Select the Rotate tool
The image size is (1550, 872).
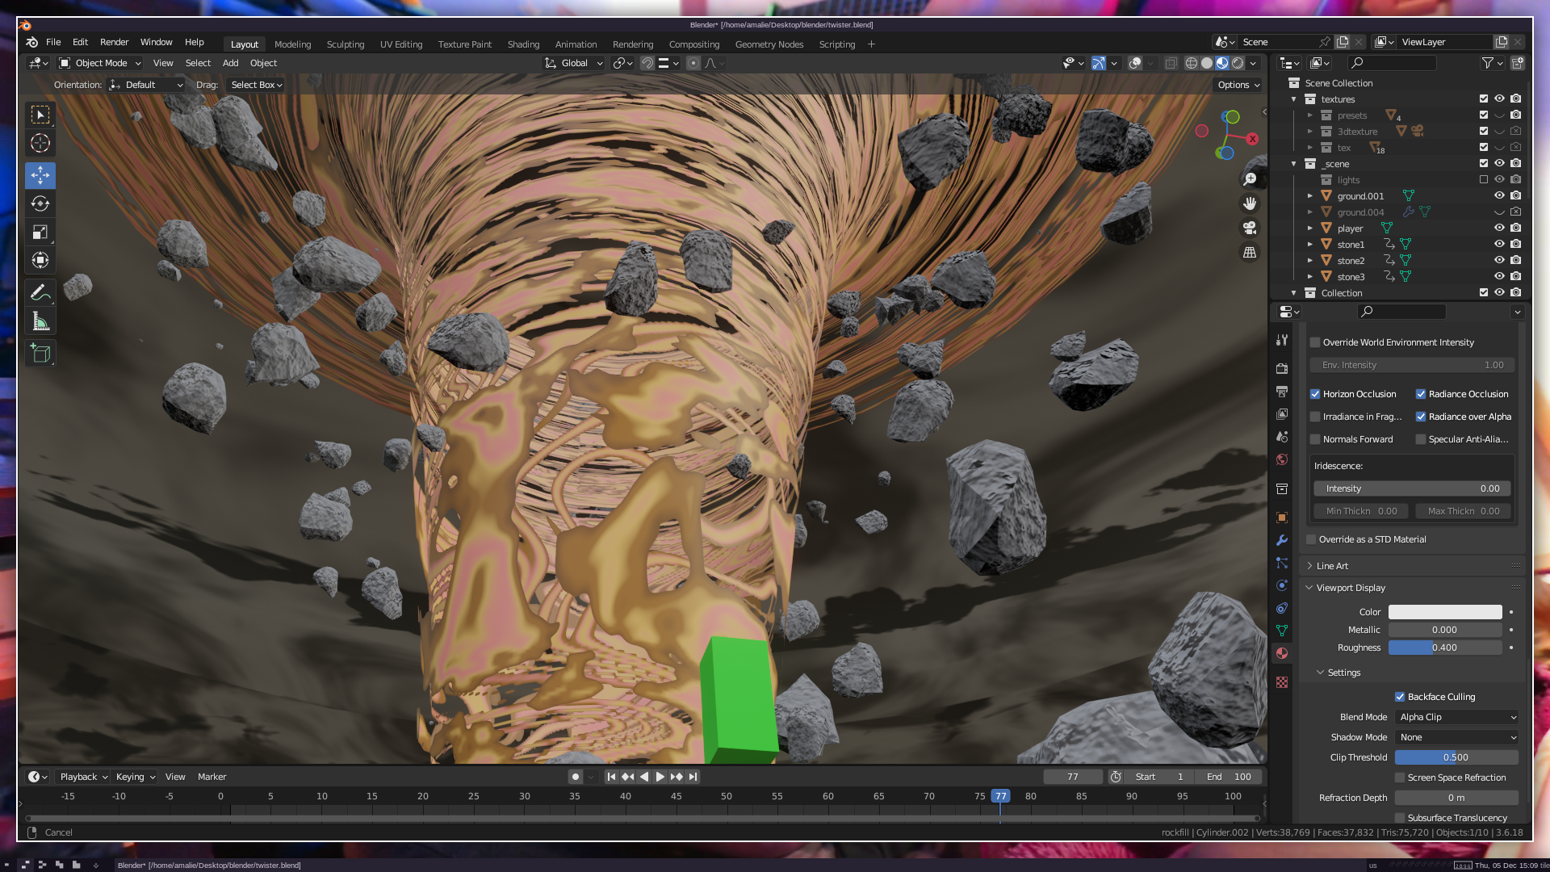pyautogui.click(x=40, y=203)
